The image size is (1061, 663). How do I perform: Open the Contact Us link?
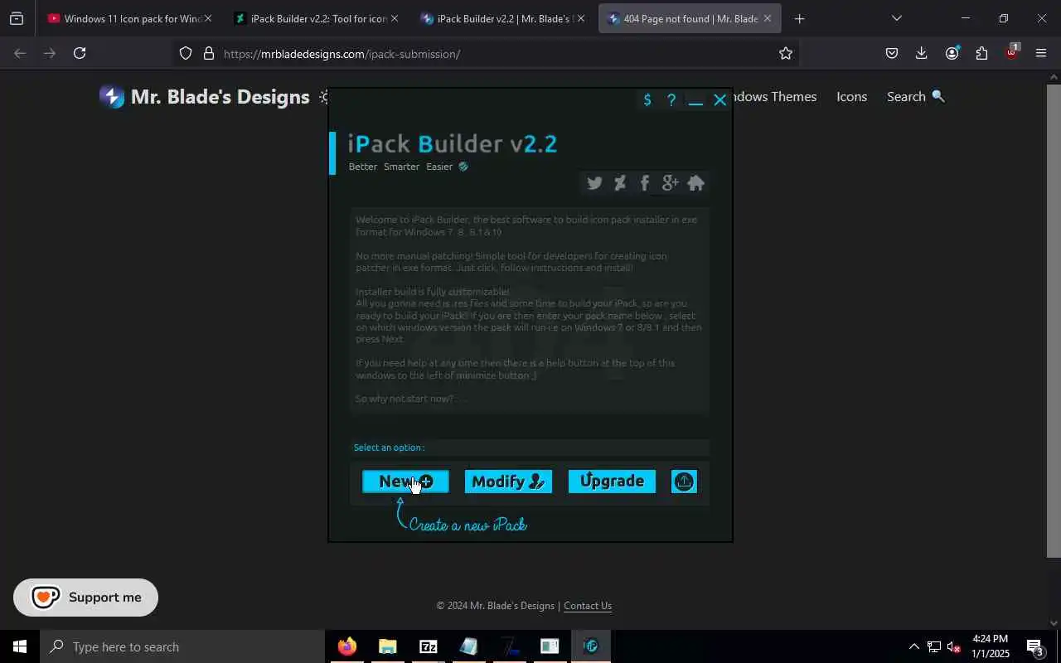point(588,606)
